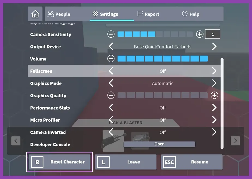This screenshot has height=179, width=252.
Task: Click the Camera Inverted label
Action: click(48, 132)
